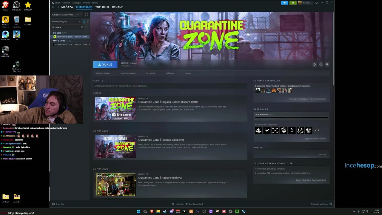This screenshot has width=382, height=215.
Task: Open the Tartışmalar link
Action: click(150, 73)
